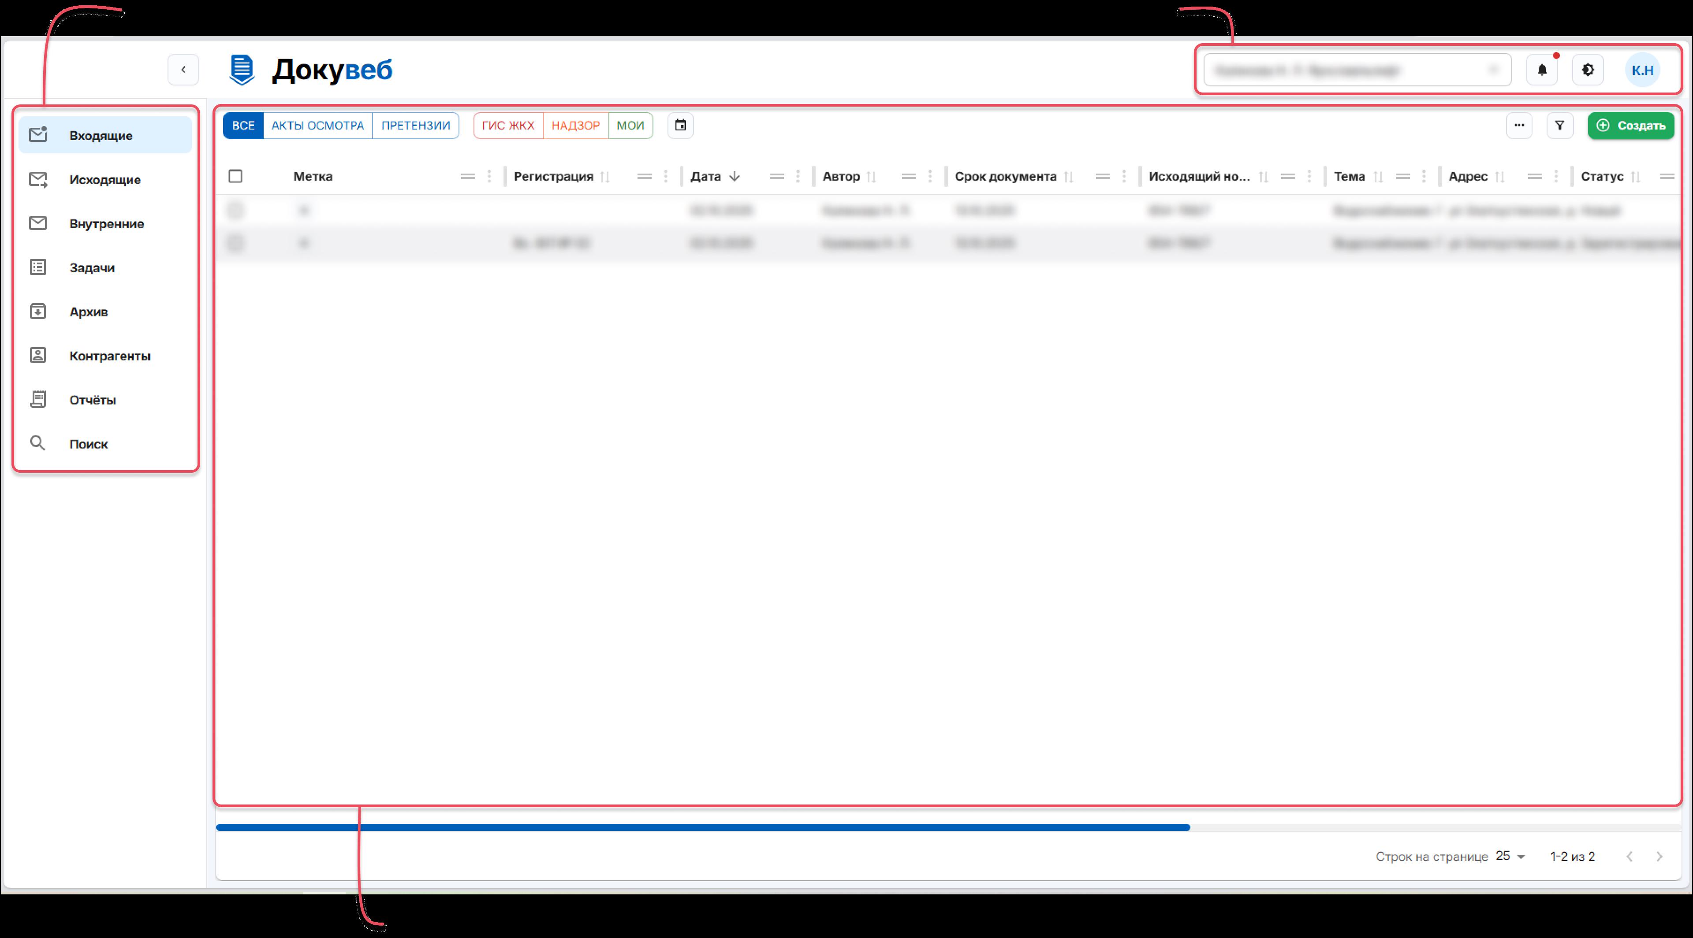1693x938 pixels.
Task: Tick the second table row checkbox
Action: (x=235, y=243)
